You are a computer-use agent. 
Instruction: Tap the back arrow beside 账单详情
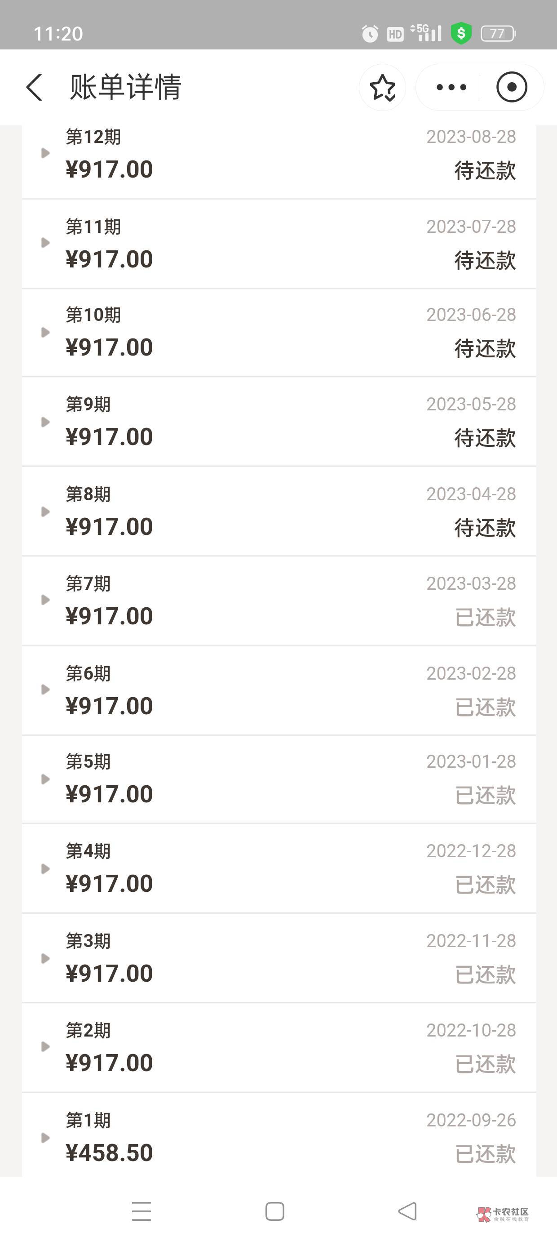pos(34,88)
